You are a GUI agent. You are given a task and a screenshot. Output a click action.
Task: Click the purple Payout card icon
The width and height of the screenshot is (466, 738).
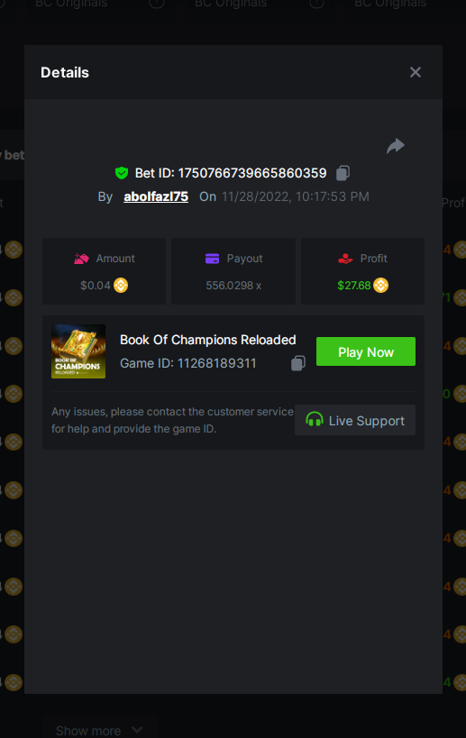213,259
